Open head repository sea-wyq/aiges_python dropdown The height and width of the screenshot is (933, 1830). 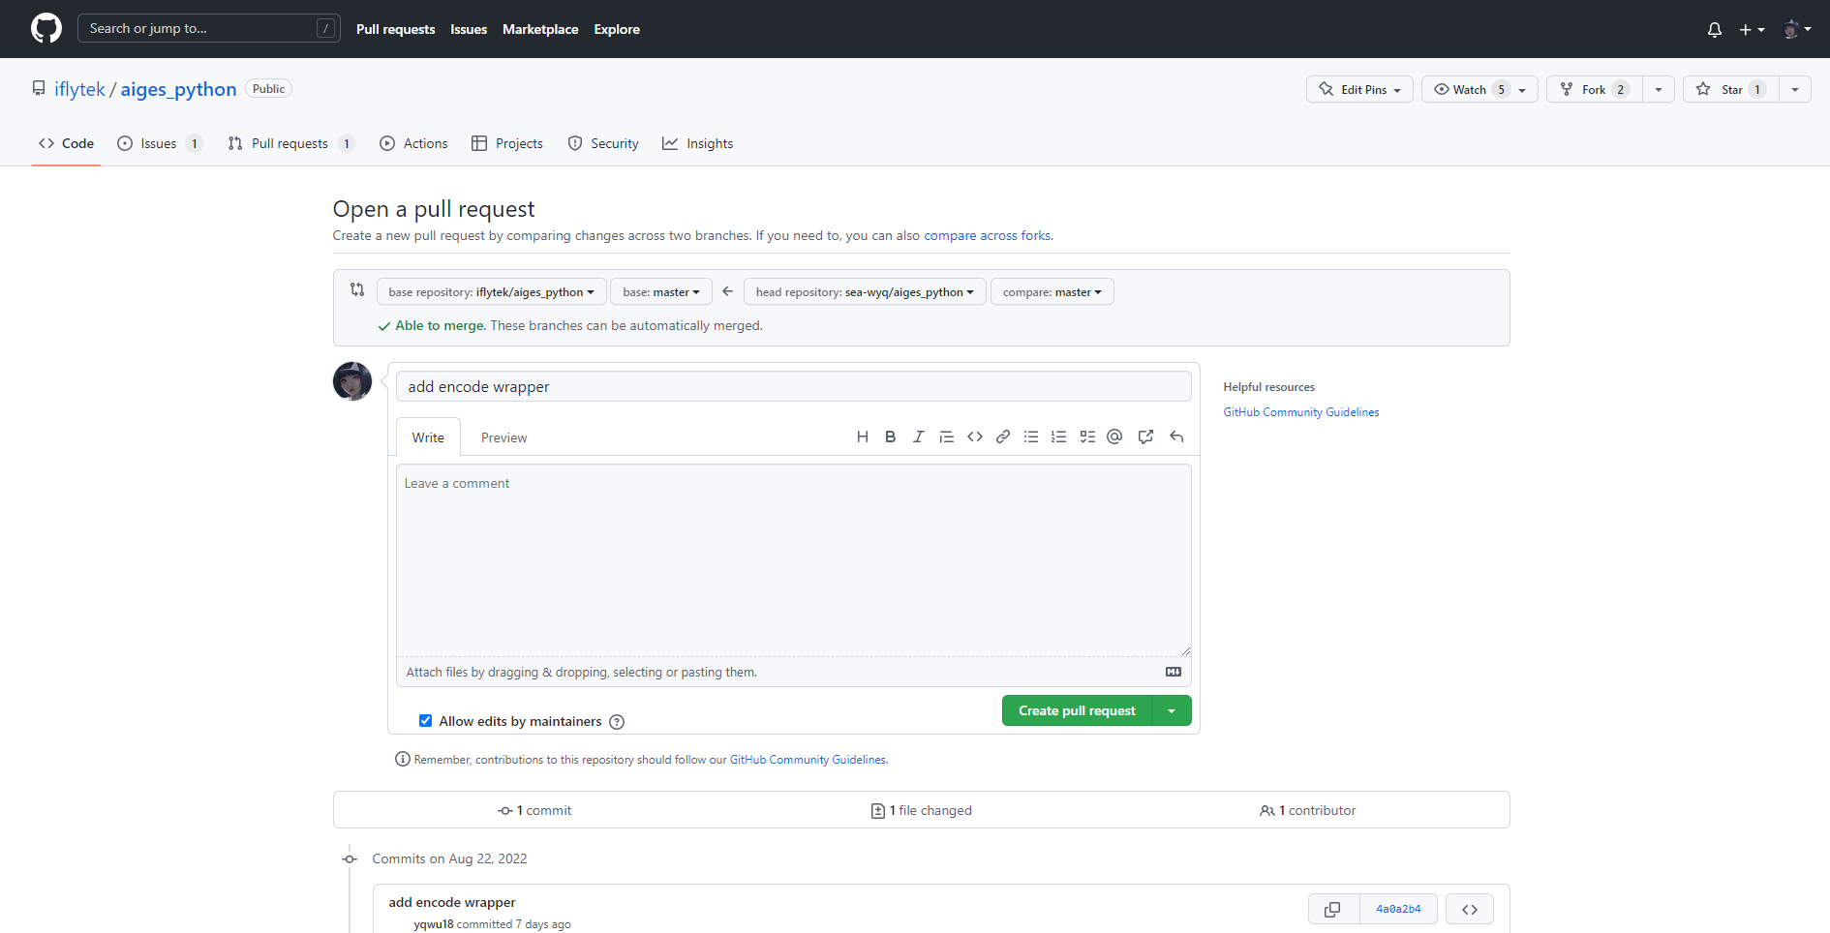click(x=865, y=291)
